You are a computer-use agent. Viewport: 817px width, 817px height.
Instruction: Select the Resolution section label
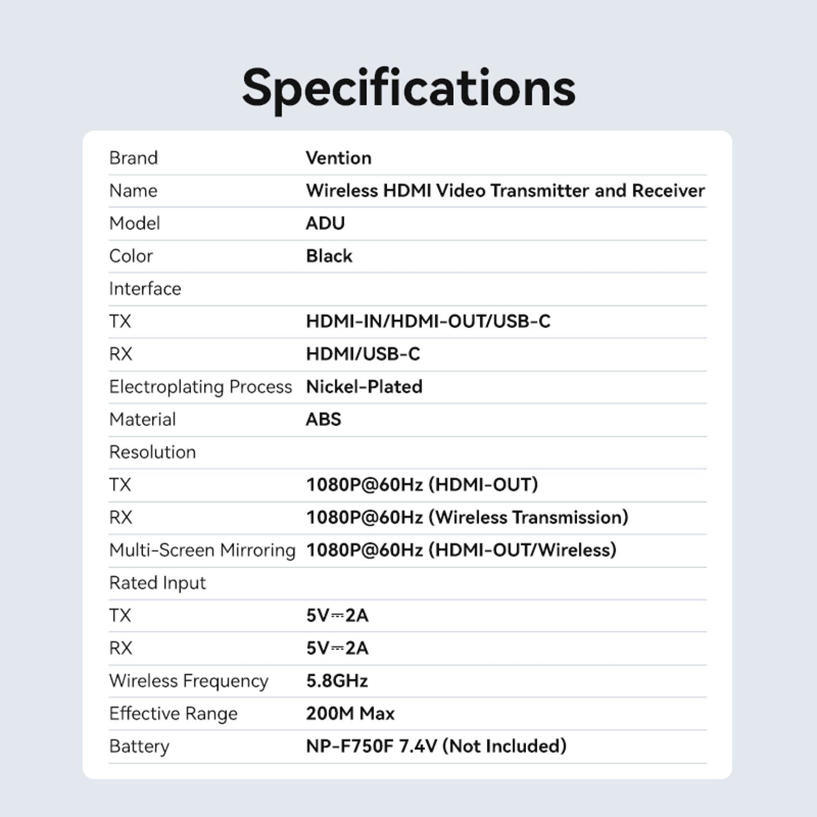152,452
